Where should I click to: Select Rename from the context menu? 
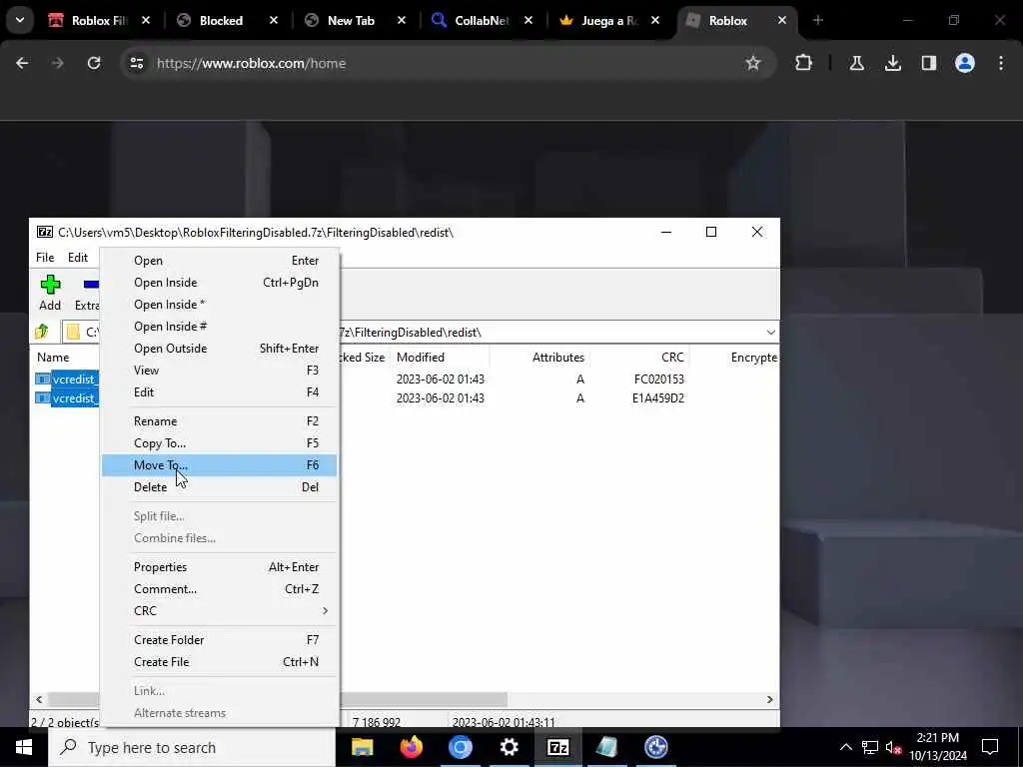(219, 421)
